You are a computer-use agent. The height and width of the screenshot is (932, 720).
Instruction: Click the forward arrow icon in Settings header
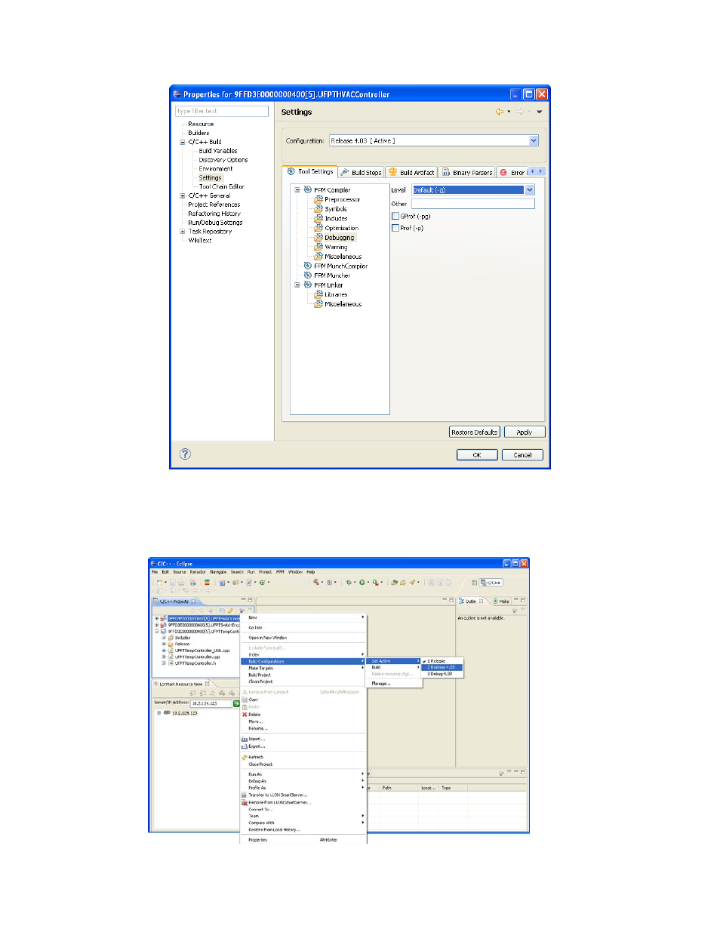520,112
